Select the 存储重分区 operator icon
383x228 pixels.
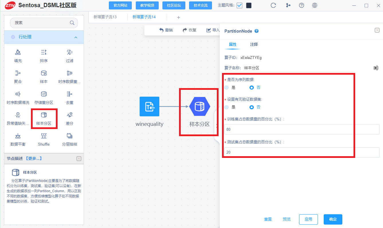tap(44, 94)
